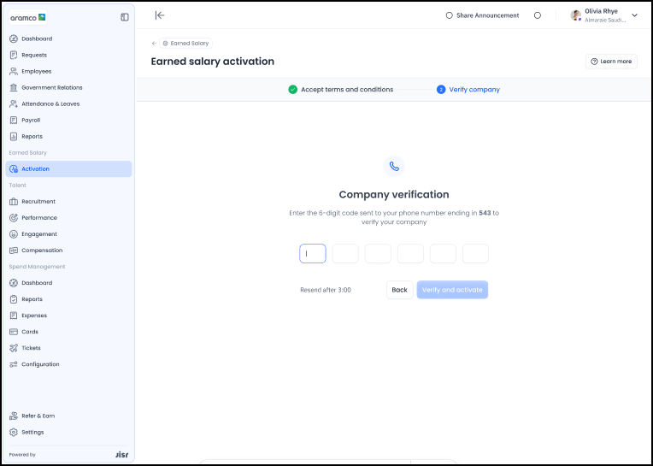Open Tickets in the sidebar

[31, 348]
